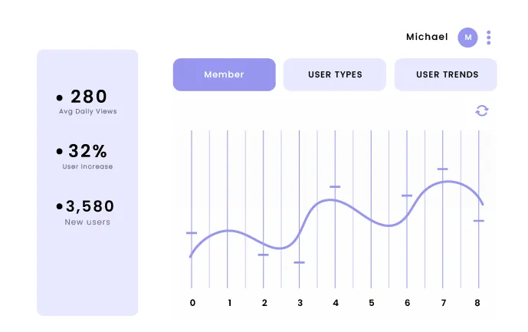Screen dimensions: 528x332
Task: Open the three-dot options menu
Action: tap(489, 37)
